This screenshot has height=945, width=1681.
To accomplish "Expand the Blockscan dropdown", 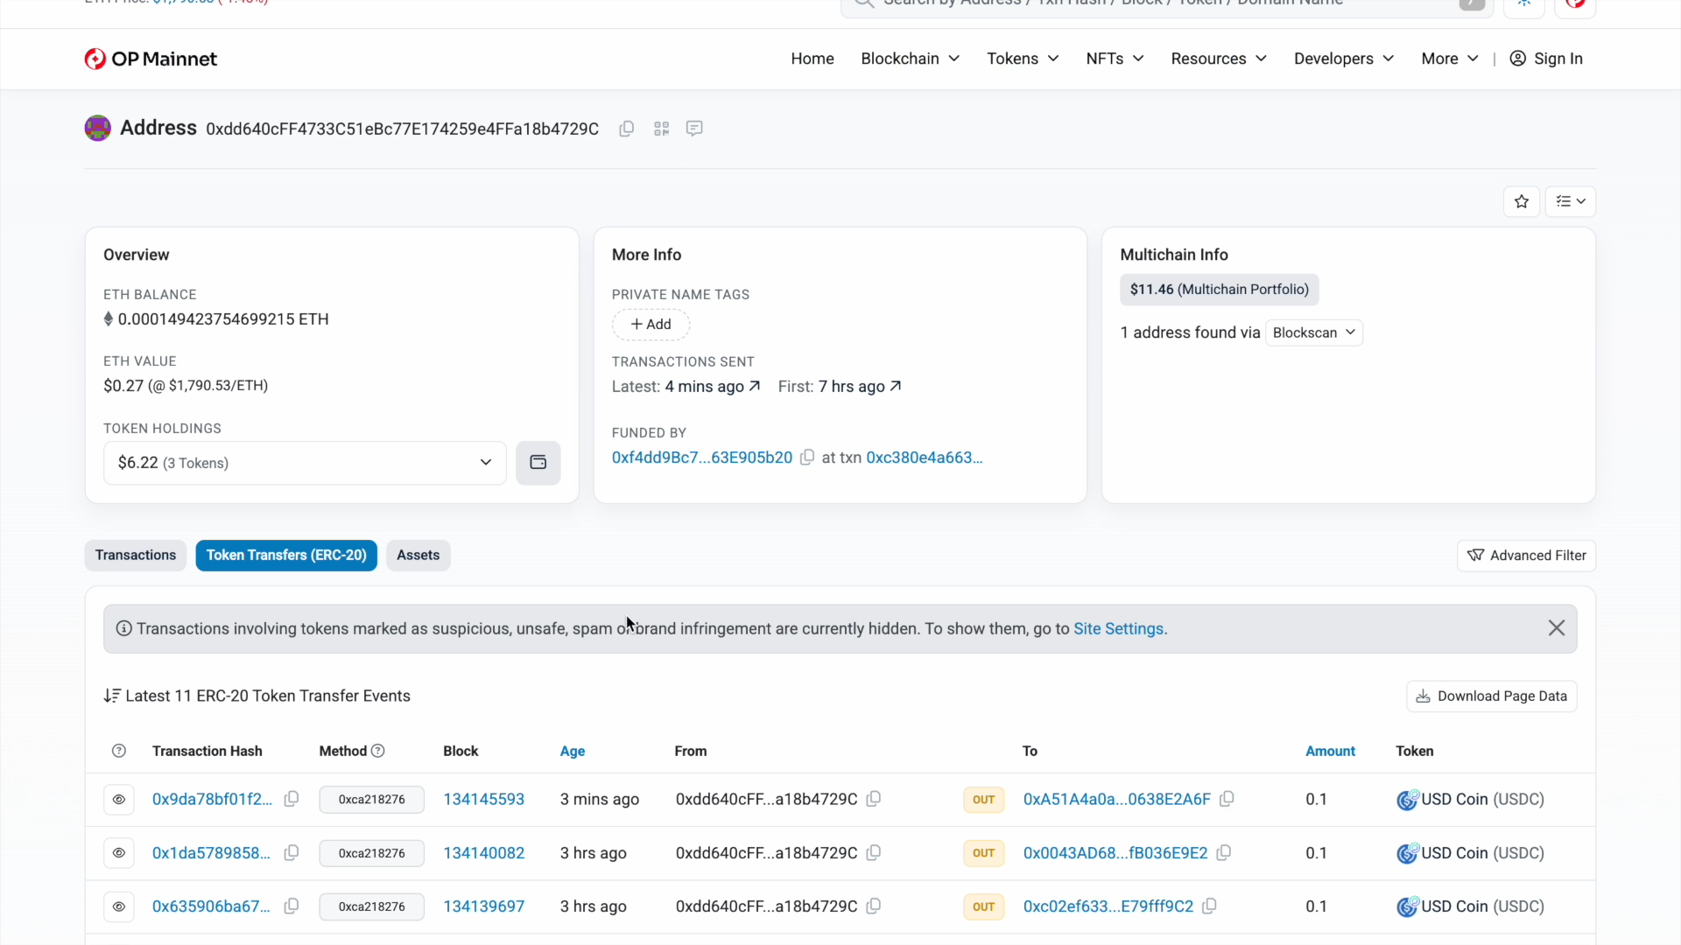I will point(1314,332).
